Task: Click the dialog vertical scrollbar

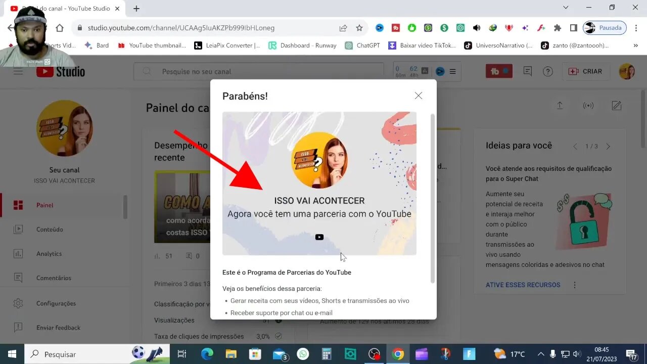Action: (x=432, y=198)
